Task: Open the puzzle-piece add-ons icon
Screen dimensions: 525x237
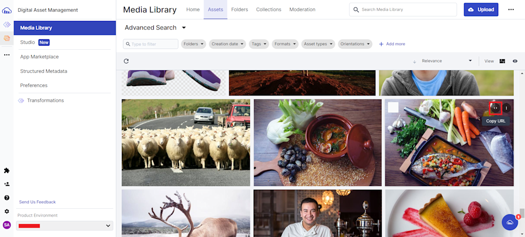Action: click(7, 170)
